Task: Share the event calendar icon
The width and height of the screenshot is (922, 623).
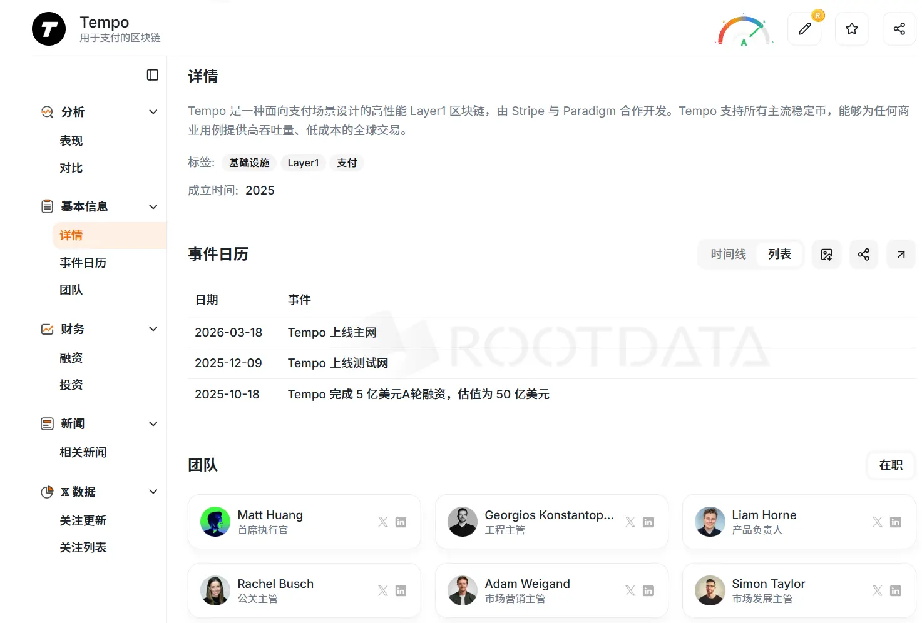Action: [864, 255]
